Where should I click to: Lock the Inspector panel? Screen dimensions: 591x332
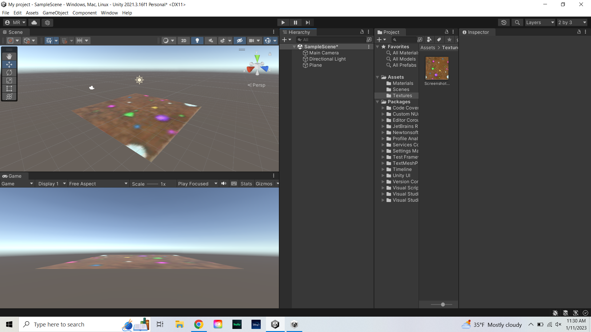click(x=579, y=32)
